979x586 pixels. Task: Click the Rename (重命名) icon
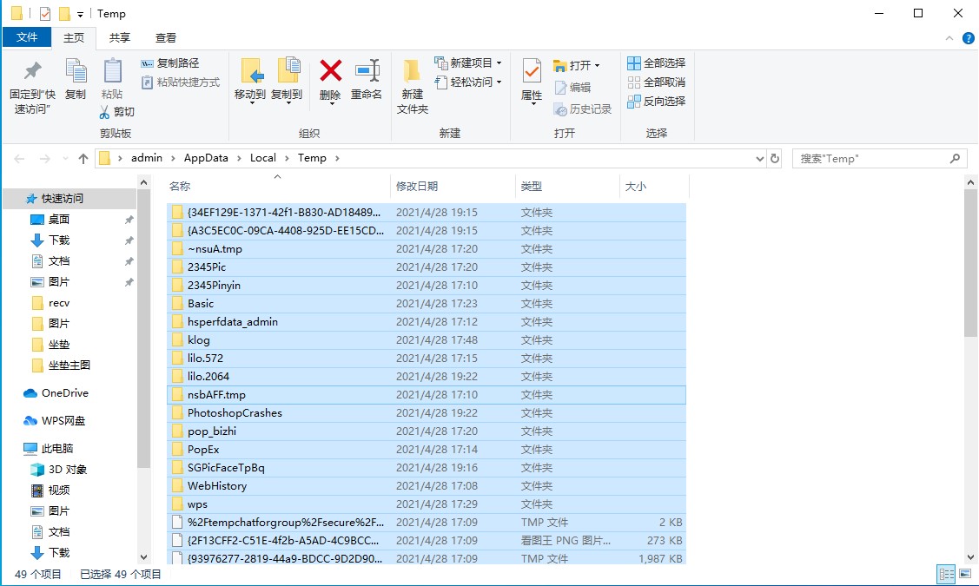click(x=367, y=71)
